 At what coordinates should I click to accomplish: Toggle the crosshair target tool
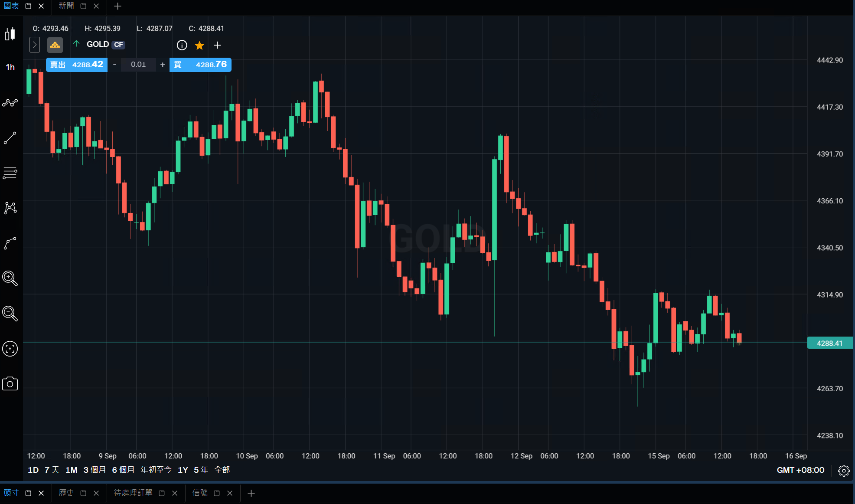[x=10, y=349]
